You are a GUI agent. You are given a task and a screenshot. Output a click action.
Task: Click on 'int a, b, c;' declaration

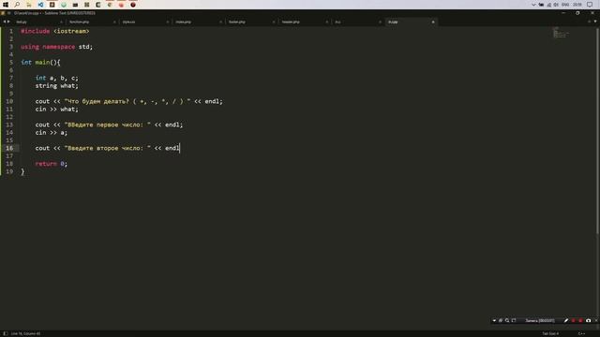(x=56, y=78)
